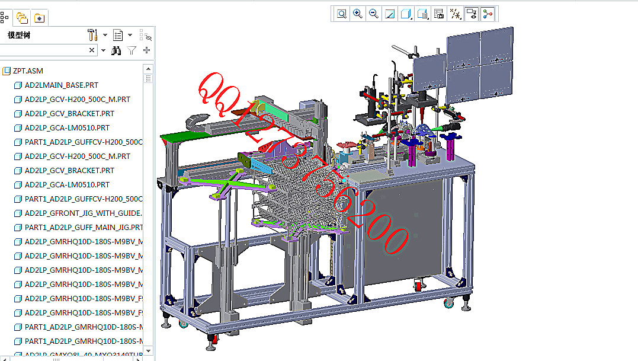Image resolution: width=638 pixels, height=361 pixels.
Task: Repaint the graphics view
Action: coord(390,14)
